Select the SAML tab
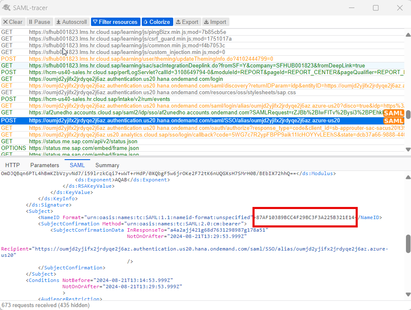Screen dimensions: 411x310 click(x=77, y=165)
